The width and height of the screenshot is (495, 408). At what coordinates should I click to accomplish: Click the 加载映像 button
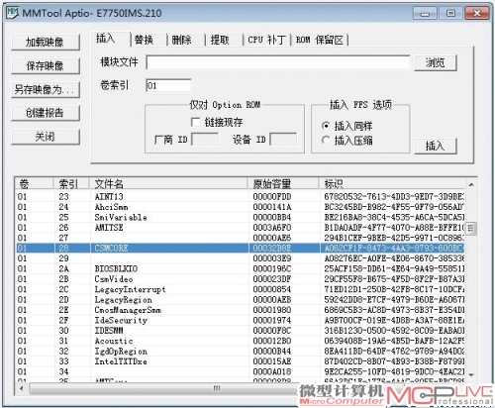(46, 43)
